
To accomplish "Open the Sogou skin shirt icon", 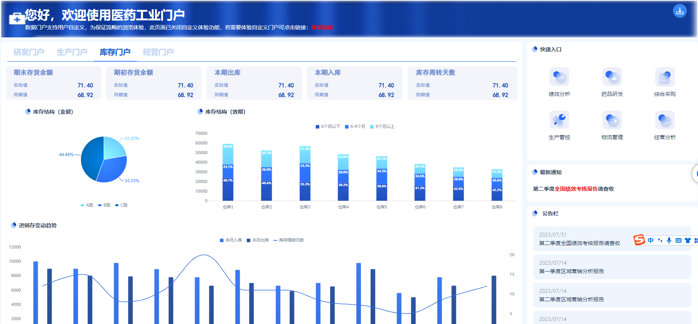I will (688, 240).
